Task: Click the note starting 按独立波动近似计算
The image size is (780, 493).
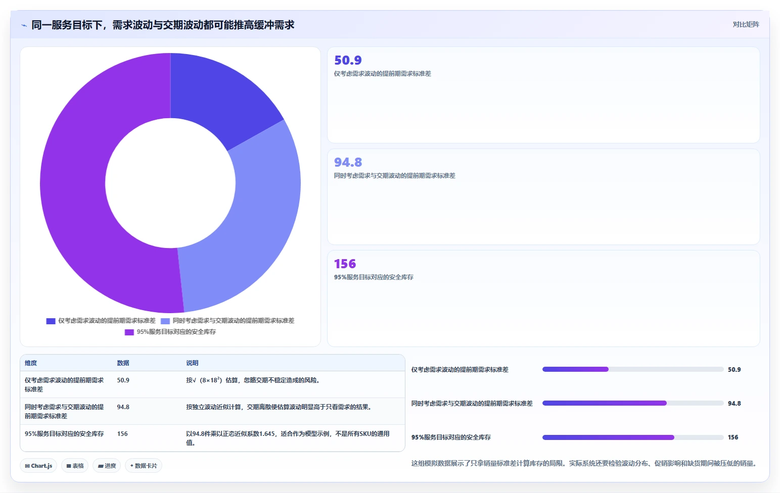Action: coord(280,407)
